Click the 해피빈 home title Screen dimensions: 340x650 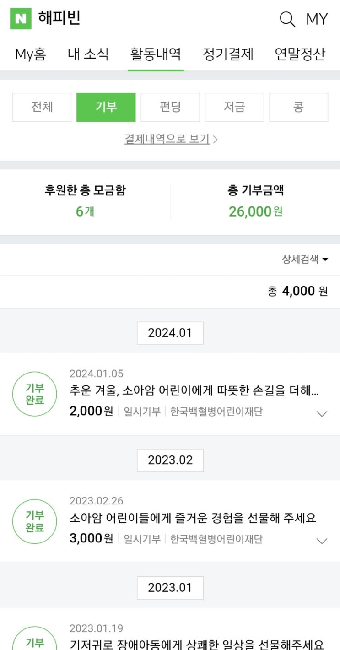(59, 19)
